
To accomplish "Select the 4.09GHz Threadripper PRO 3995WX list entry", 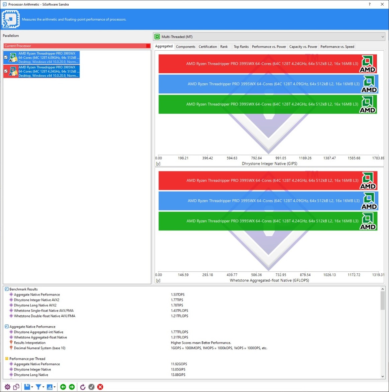I will [42, 57].
